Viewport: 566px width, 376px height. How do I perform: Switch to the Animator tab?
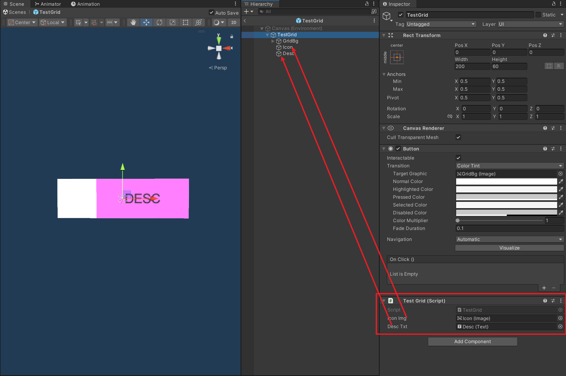[48, 4]
